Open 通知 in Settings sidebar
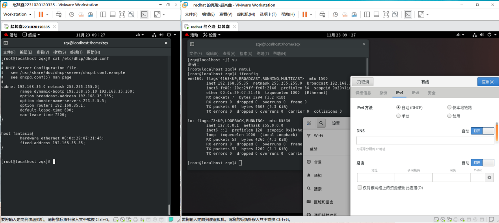The image size is (499, 223). [326, 175]
